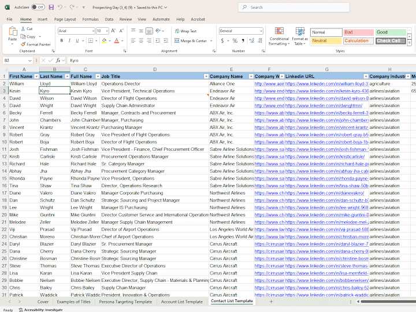This screenshot has height=312, width=416.
Task: Click Increase Indent icon
Action: coord(166,40)
